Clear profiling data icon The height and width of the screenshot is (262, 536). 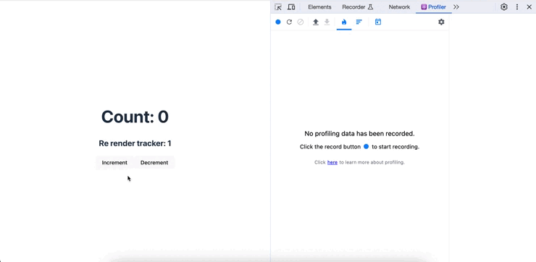click(300, 22)
